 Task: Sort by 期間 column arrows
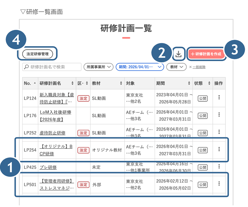tap(189, 83)
